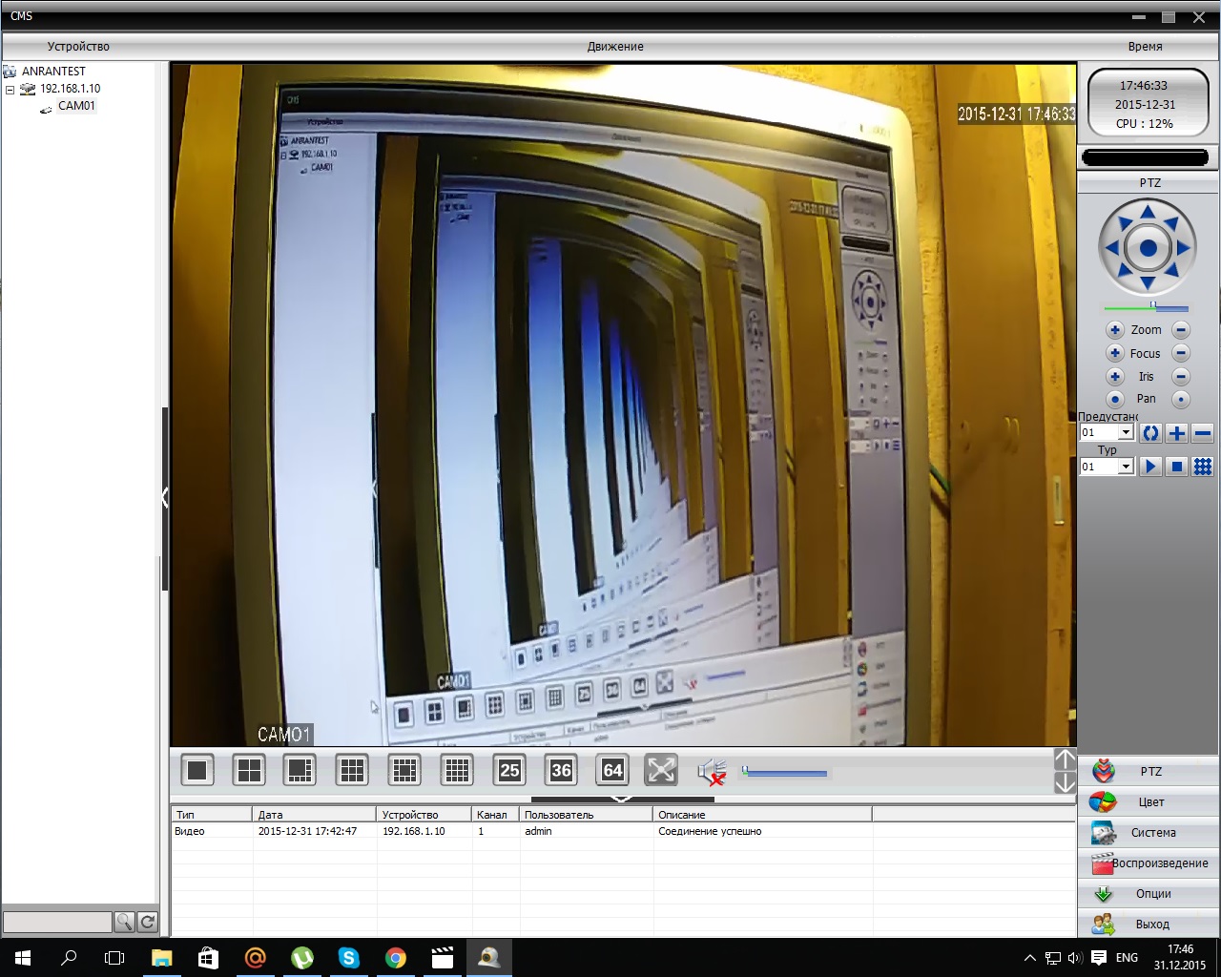Choose the 25-channel view layout
The width and height of the screenshot is (1221, 977).
[x=509, y=770]
